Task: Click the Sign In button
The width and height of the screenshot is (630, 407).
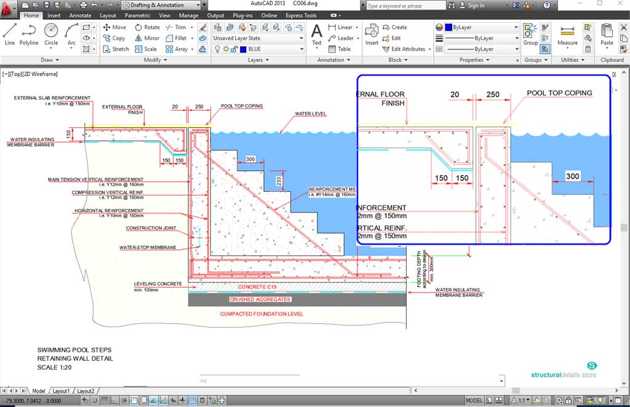Action: click(x=475, y=6)
